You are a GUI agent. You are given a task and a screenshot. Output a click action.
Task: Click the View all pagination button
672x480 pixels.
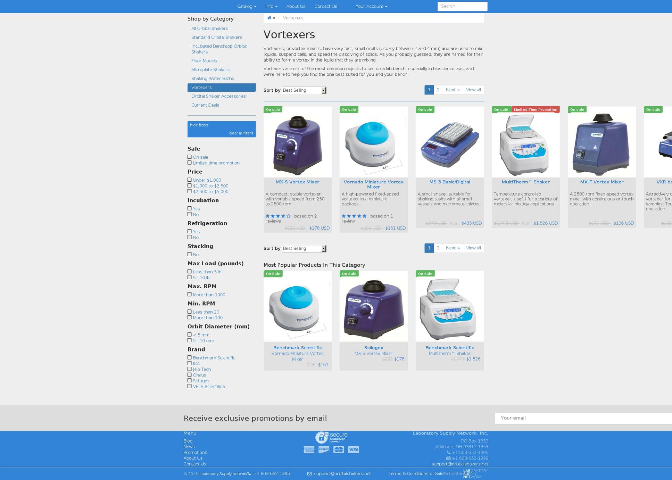[x=473, y=90]
